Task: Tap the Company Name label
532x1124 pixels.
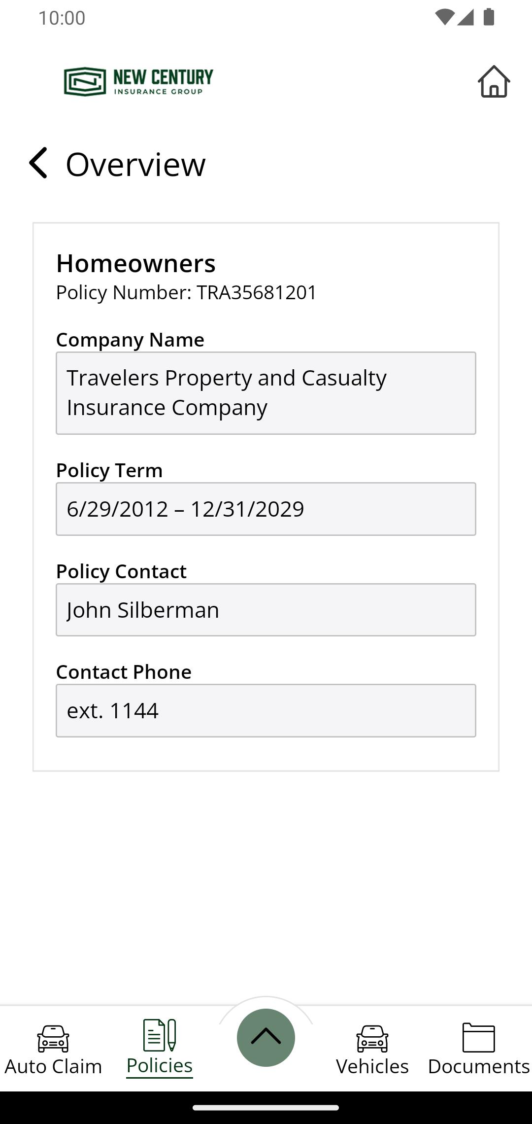Action: coord(130,340)
